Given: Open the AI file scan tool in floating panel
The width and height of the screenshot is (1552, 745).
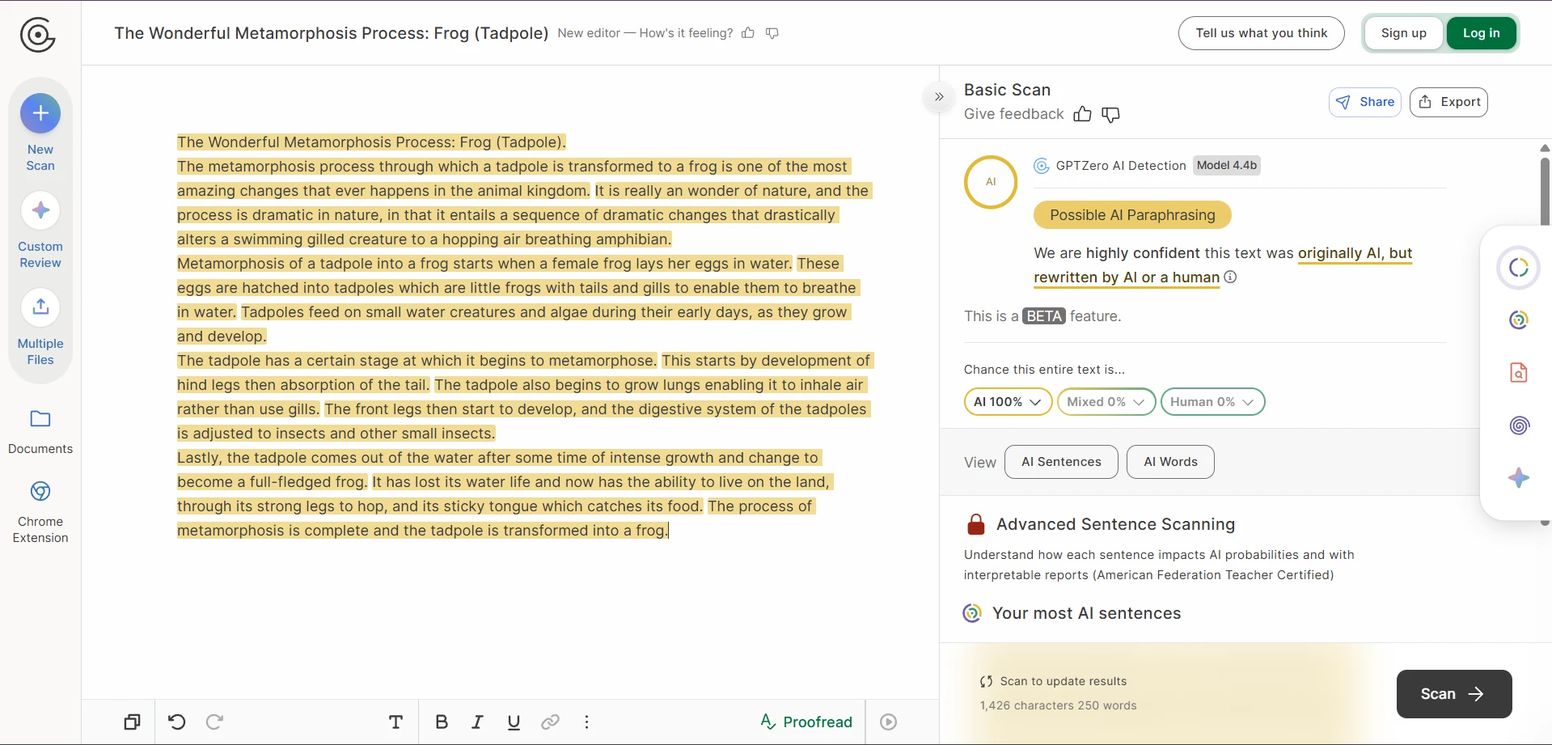Looking at the screenshot, I should [x=1518, y=372].
